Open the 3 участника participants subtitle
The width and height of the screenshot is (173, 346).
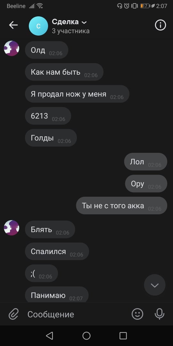[x=70, y=31]
